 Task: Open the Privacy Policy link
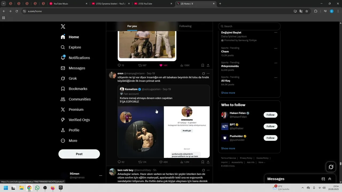click(x=246, y=158)
